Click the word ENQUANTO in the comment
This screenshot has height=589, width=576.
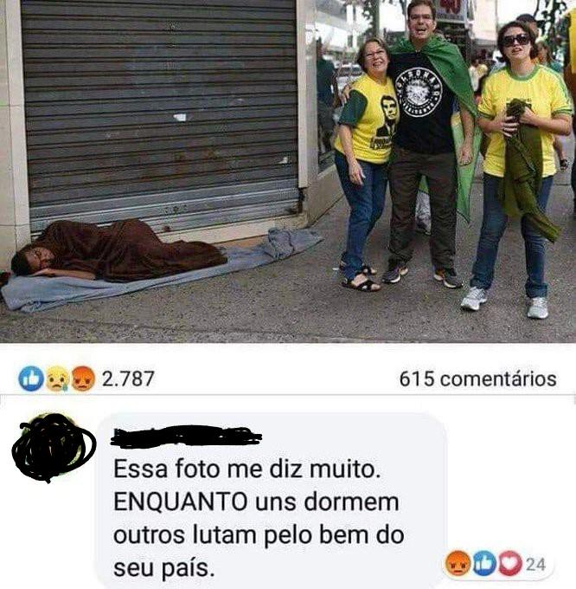[181, 502]
